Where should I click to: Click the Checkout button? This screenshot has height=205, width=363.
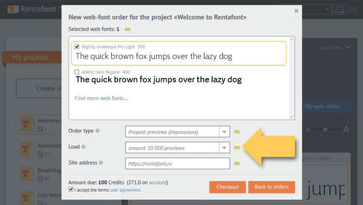coord(227,187)
